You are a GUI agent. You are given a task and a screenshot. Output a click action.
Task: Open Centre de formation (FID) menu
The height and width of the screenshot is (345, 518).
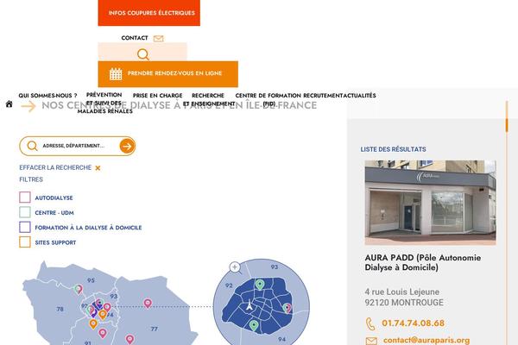coord(268,99)
